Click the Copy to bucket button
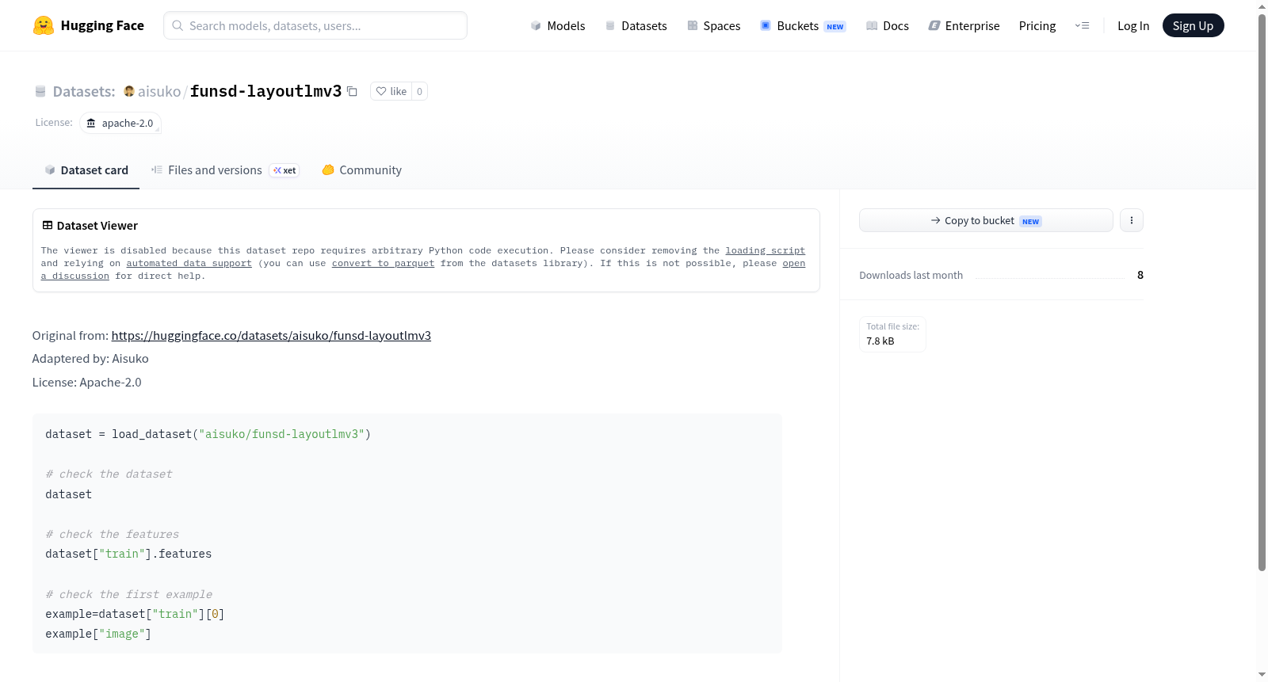 (x=986, y=220)
